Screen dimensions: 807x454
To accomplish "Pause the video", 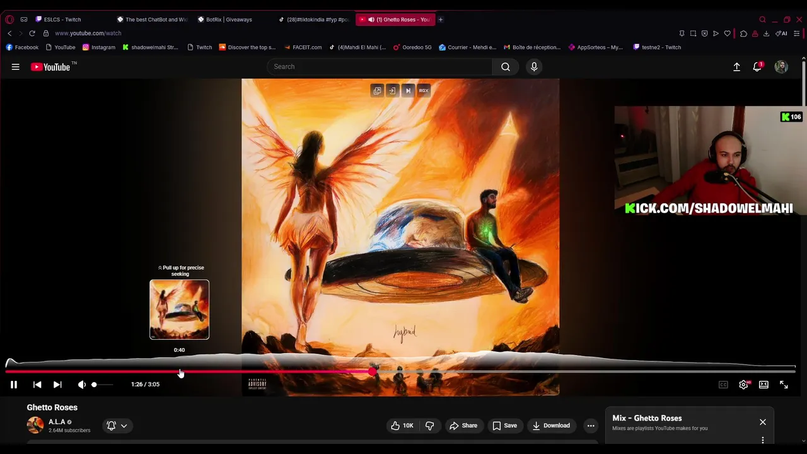I will [14, 385].
